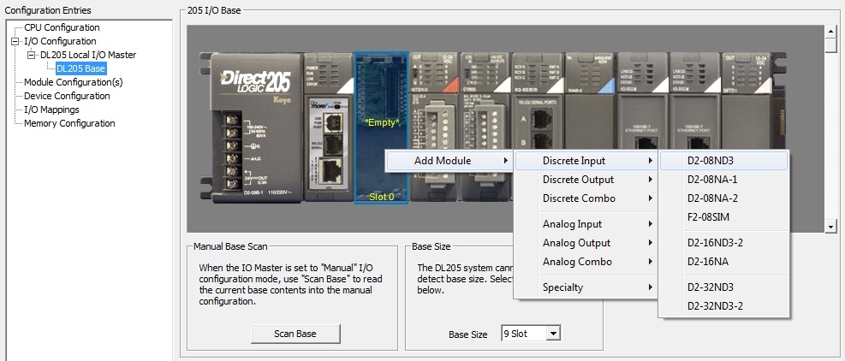845x361 pixels.
Task: Choose Discrete Output menu item
Action: [586, 180]
